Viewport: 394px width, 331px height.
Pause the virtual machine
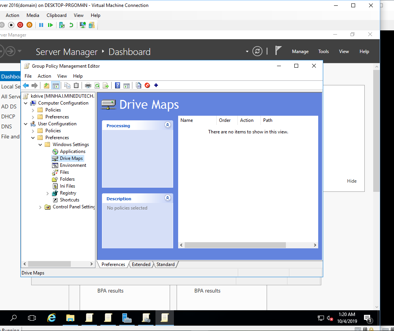(x=41, y=25)
